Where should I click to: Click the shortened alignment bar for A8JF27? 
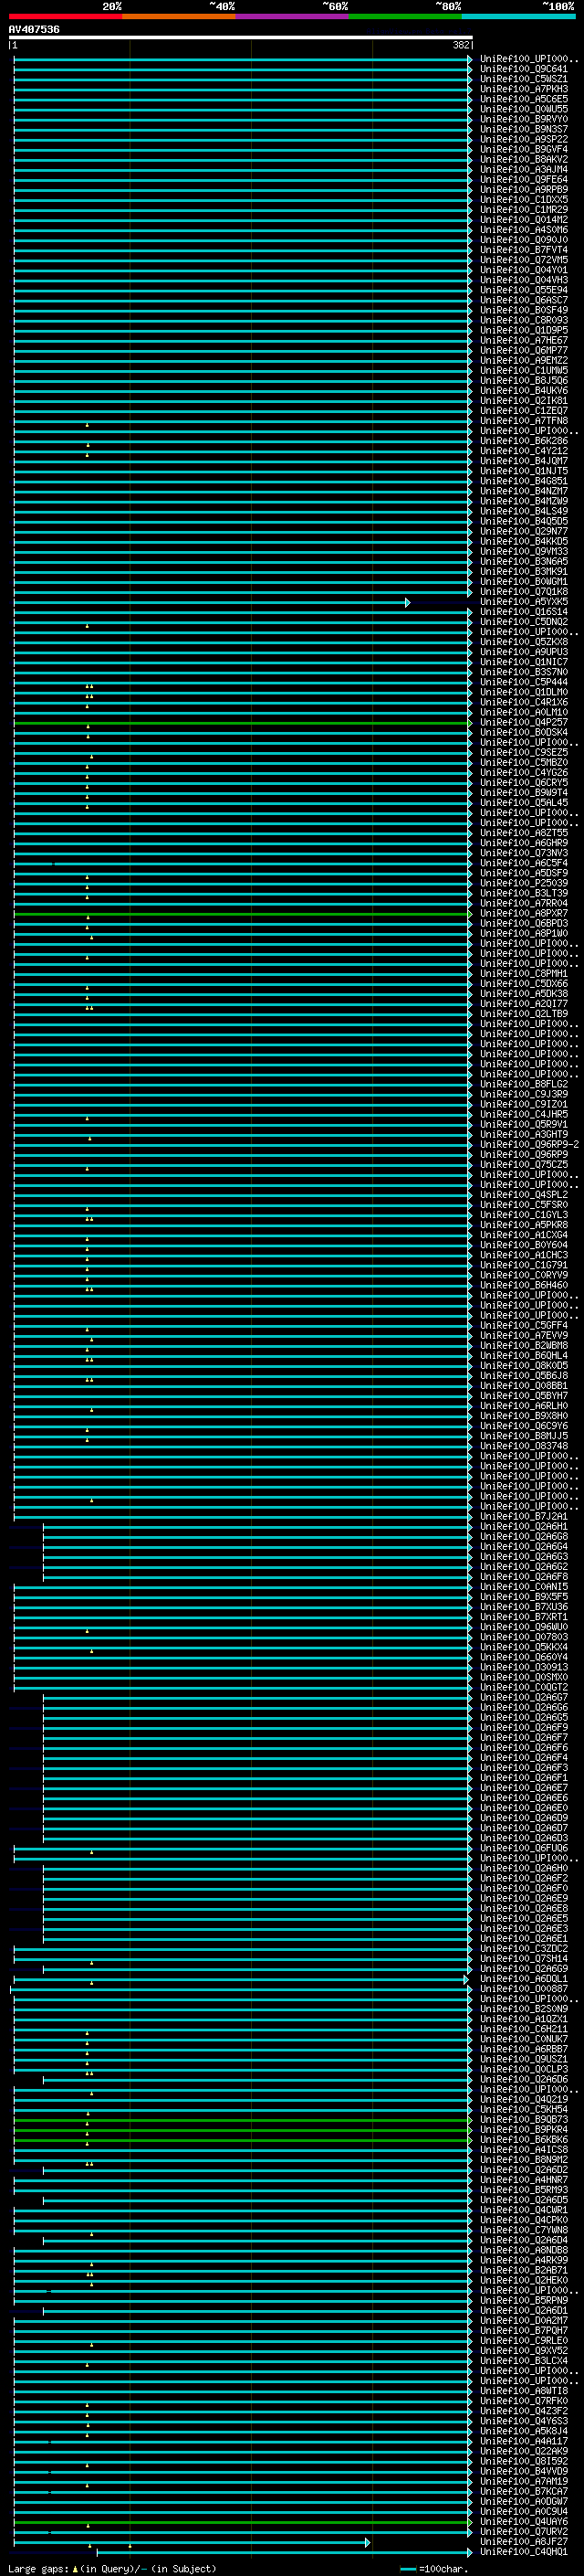pyautogui.click(x=191, y=2543)
